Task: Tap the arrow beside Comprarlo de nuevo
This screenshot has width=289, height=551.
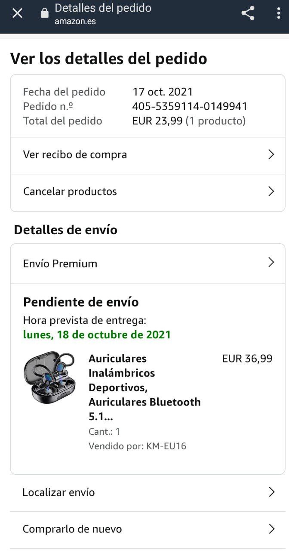Action: pyautogui.click(x=271, y=529)
